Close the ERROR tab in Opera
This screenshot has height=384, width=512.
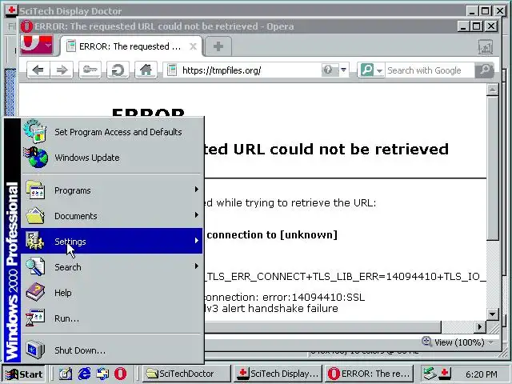point(193,46)
